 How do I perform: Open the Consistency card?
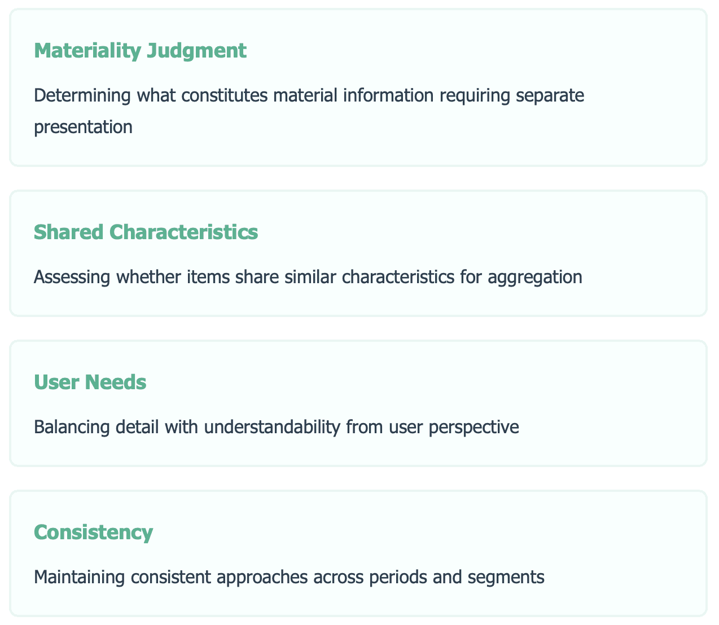pyautogui.click(x=358, y=553)
